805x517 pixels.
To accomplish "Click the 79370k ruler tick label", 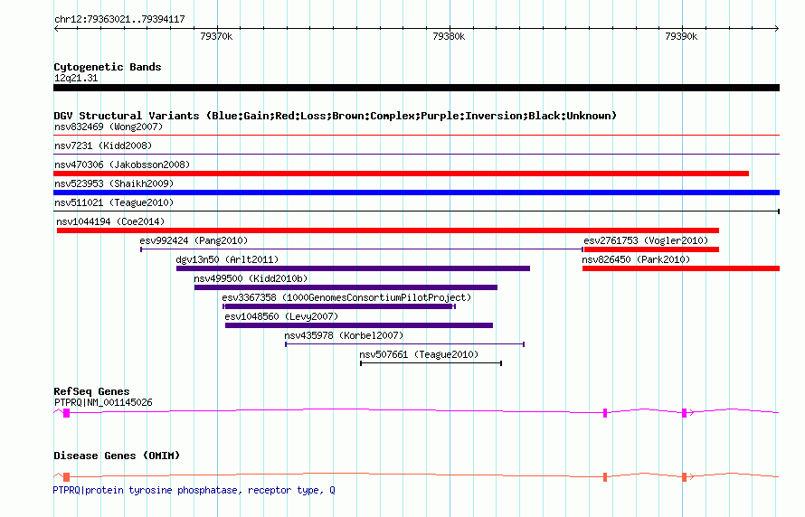I will pyautogui.click(x=216, y=36).
